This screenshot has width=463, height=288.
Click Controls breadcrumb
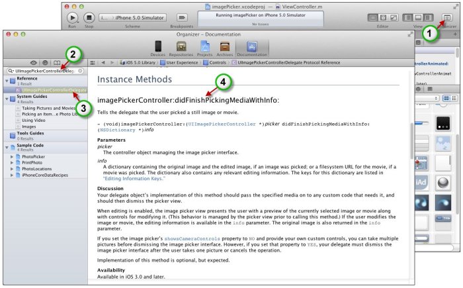pos(215,63)
